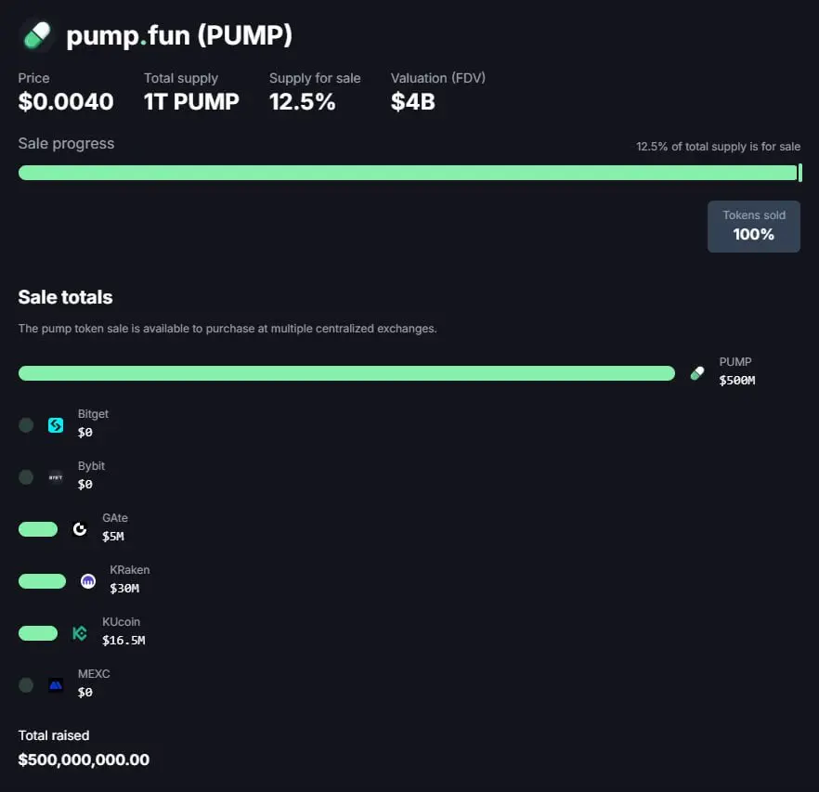Viewport: 819px width, 792px height.
Task: Click the $4B valuation figure
Action: [x=413, y=101]
